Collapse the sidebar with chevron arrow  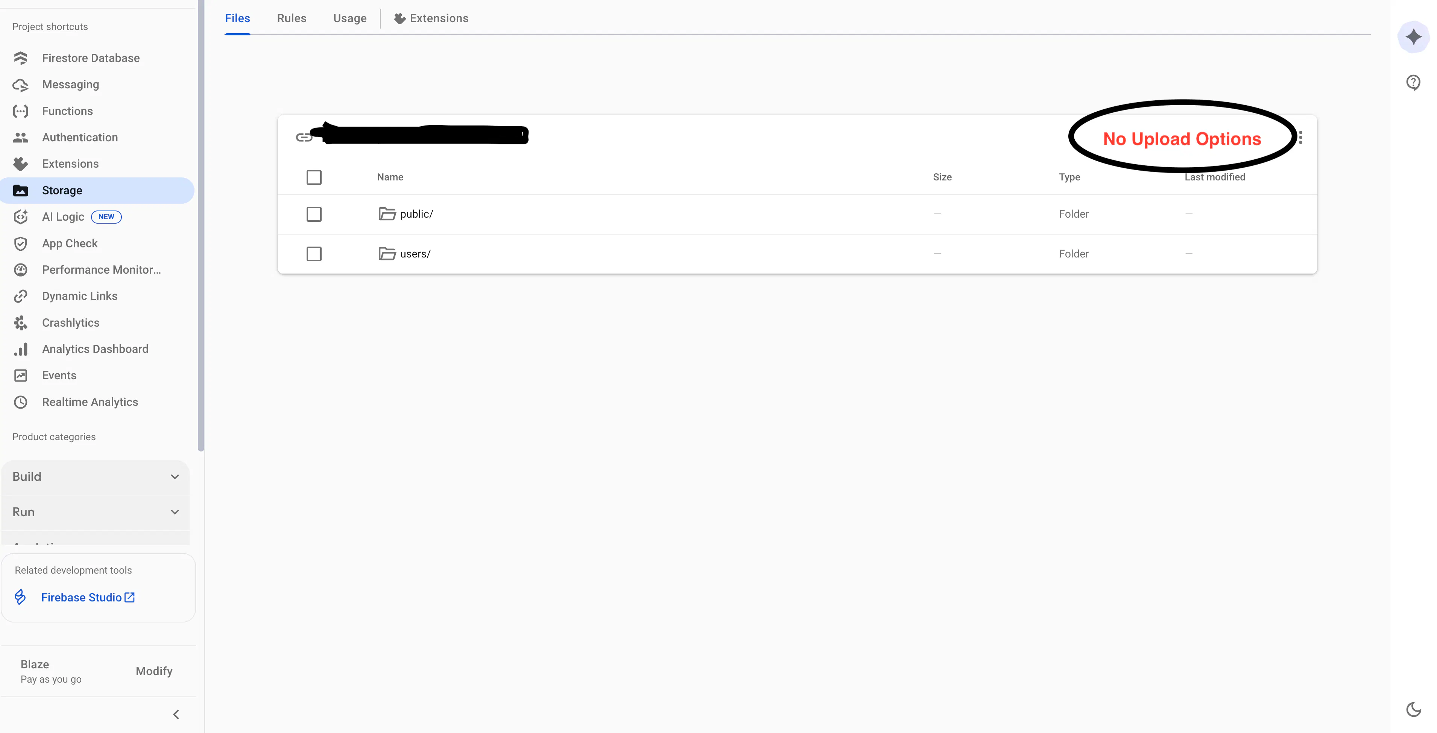pos(176,714)
